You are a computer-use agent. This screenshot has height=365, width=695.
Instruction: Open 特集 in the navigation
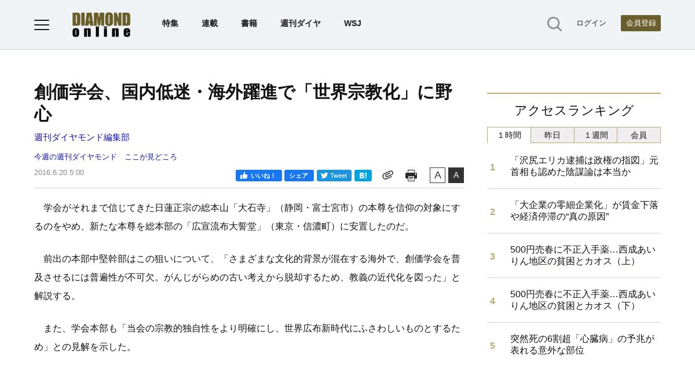coord(170,23)
